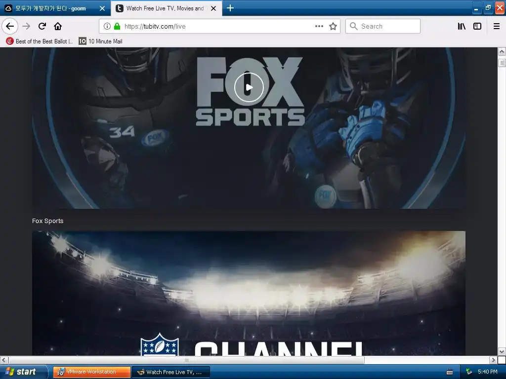
Task: Bookmark this page with the star
Action: [x=333, y=26]
